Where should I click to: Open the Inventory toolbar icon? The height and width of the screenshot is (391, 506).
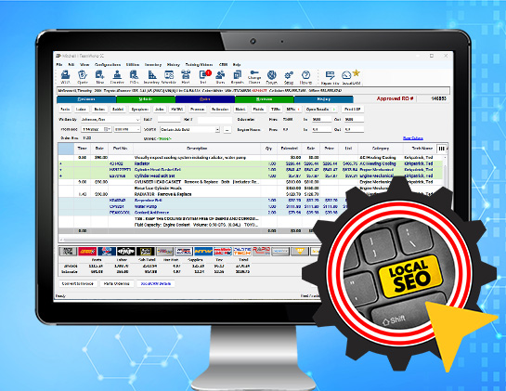(x=151, y=77)
